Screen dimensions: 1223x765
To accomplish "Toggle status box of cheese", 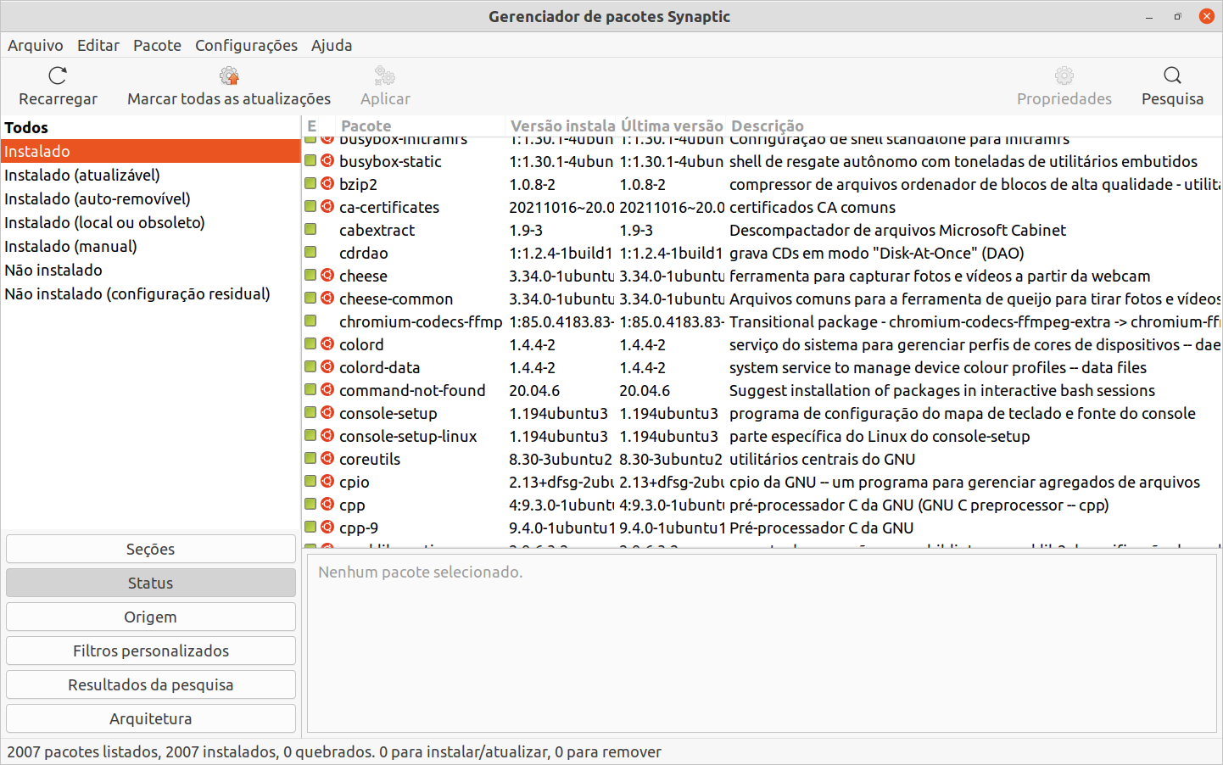I will [x=310, y=275].
